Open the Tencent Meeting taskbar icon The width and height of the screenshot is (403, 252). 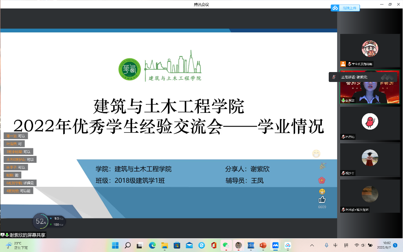click(275, 245)
